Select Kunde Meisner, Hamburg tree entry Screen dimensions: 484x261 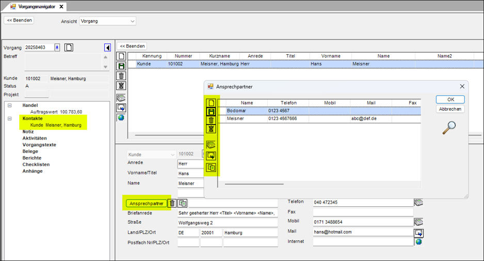pos(56,125)
